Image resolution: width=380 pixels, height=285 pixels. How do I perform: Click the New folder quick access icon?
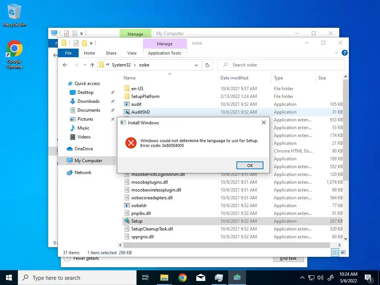(x=84, y=43)
